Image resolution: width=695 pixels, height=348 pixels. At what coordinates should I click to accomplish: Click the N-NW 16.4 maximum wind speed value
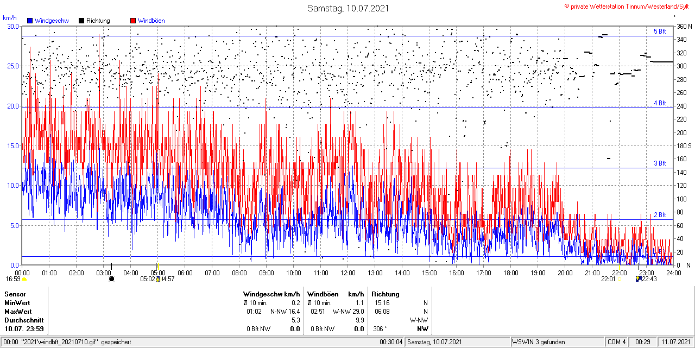pyautogui.click(x=285, y=312)
